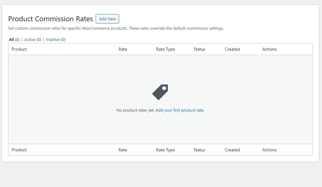322x187 pixels.
Task: Sort by the Status column header
Action: tap(199, 49)
